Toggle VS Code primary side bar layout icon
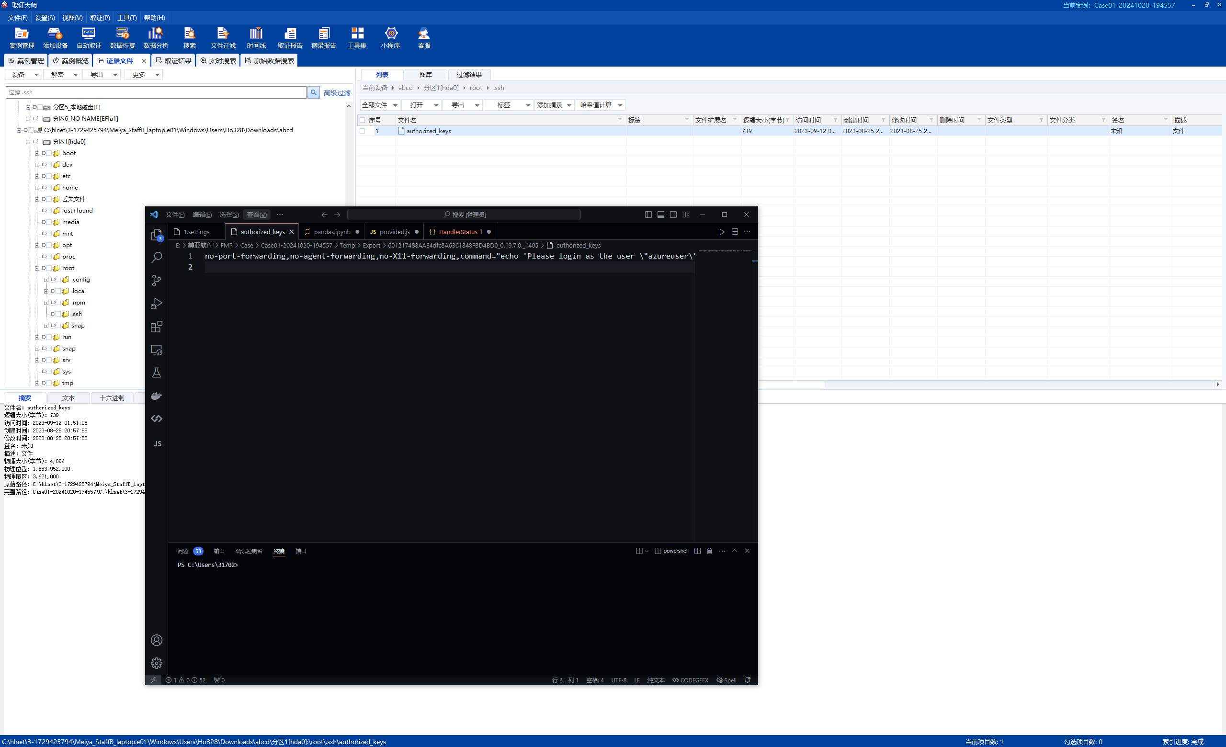1226x747 pixels. [x=648, y=215]
